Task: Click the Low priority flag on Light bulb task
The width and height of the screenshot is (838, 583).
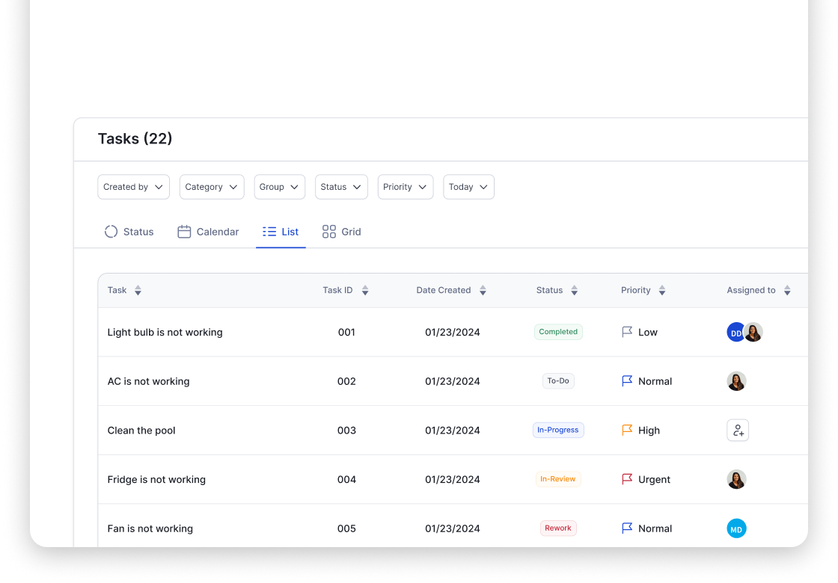Action: pos(628,332)
